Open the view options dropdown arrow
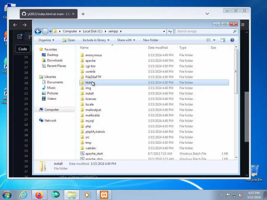Image resolution: width=267 pixels, height=200 pixels. click(x=214, y=40)
